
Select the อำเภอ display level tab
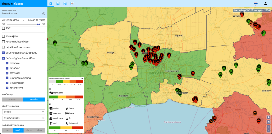pos(29,131)
